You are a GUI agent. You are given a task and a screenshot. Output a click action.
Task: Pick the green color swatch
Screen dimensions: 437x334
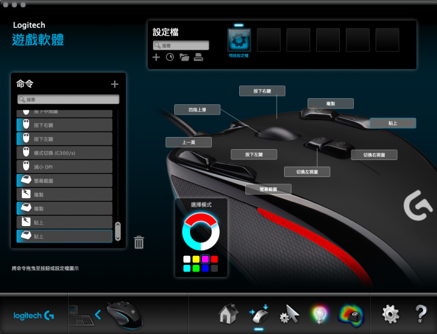click(196, 269)
